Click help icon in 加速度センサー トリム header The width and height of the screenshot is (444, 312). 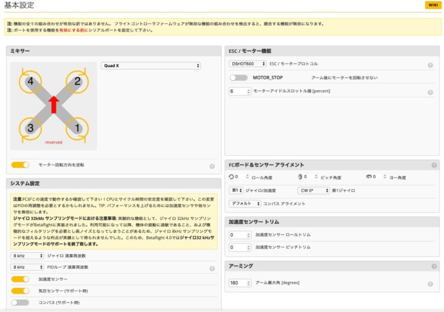(x=434, y=221)
